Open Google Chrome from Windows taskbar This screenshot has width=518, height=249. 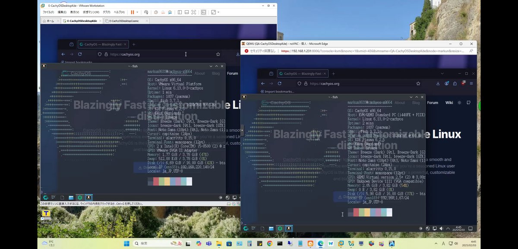[269, 243]
